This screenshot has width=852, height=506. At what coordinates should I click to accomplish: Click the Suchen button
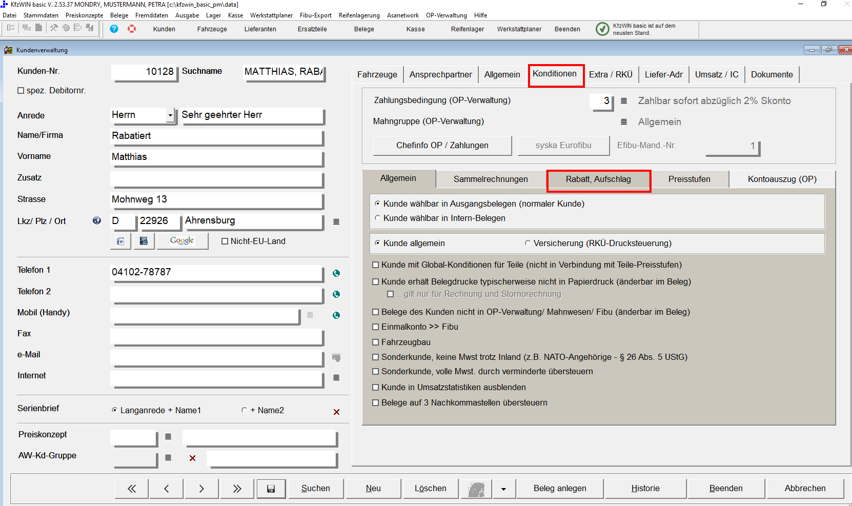[316, 489]
